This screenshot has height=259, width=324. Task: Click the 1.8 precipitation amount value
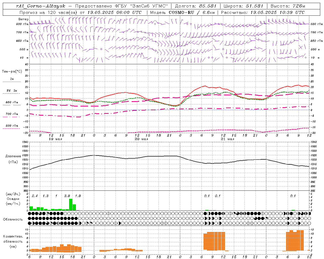click(x=78, y=196)
